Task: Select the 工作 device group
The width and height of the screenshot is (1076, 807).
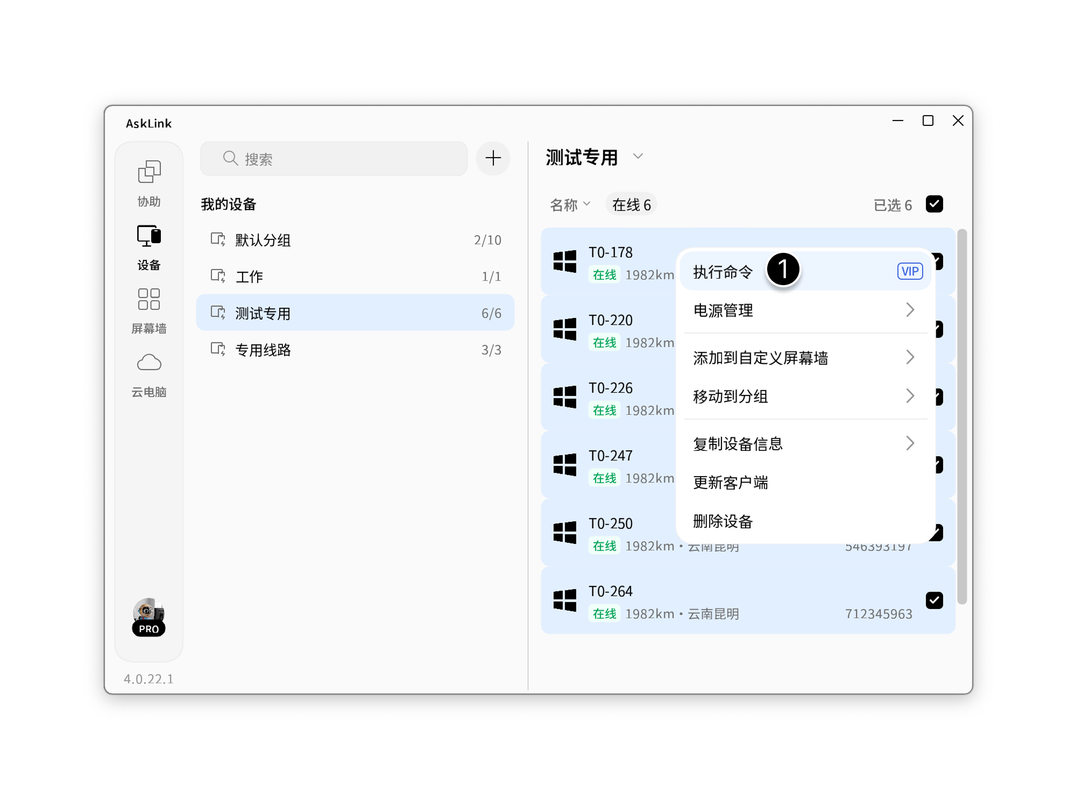Action: (x=249, y=276)
